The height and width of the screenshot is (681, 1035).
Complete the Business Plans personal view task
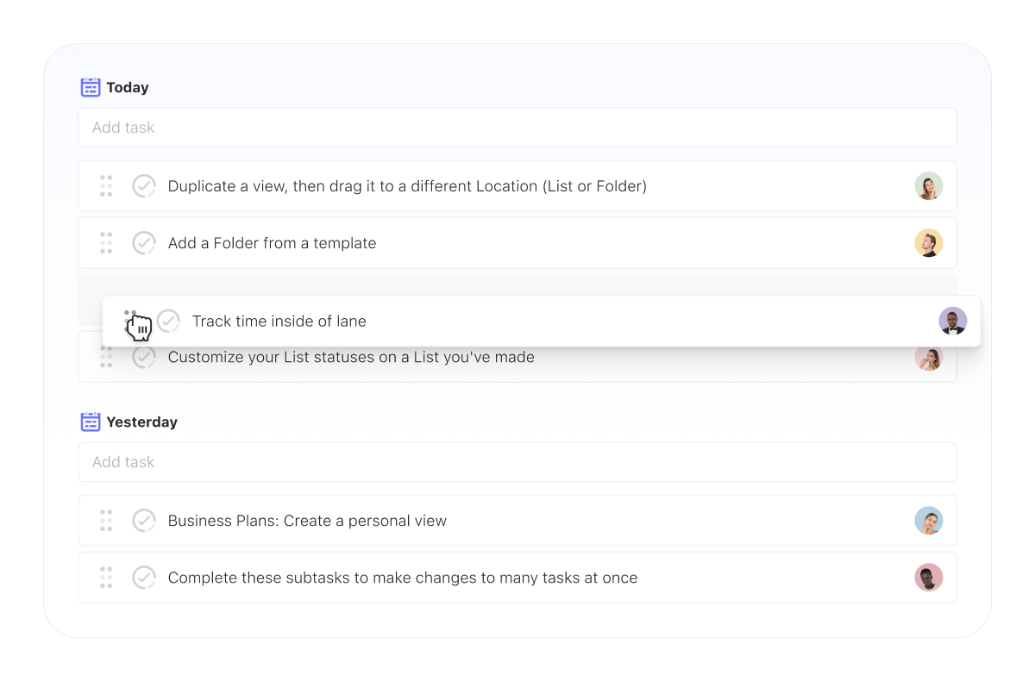coord(144,521)
